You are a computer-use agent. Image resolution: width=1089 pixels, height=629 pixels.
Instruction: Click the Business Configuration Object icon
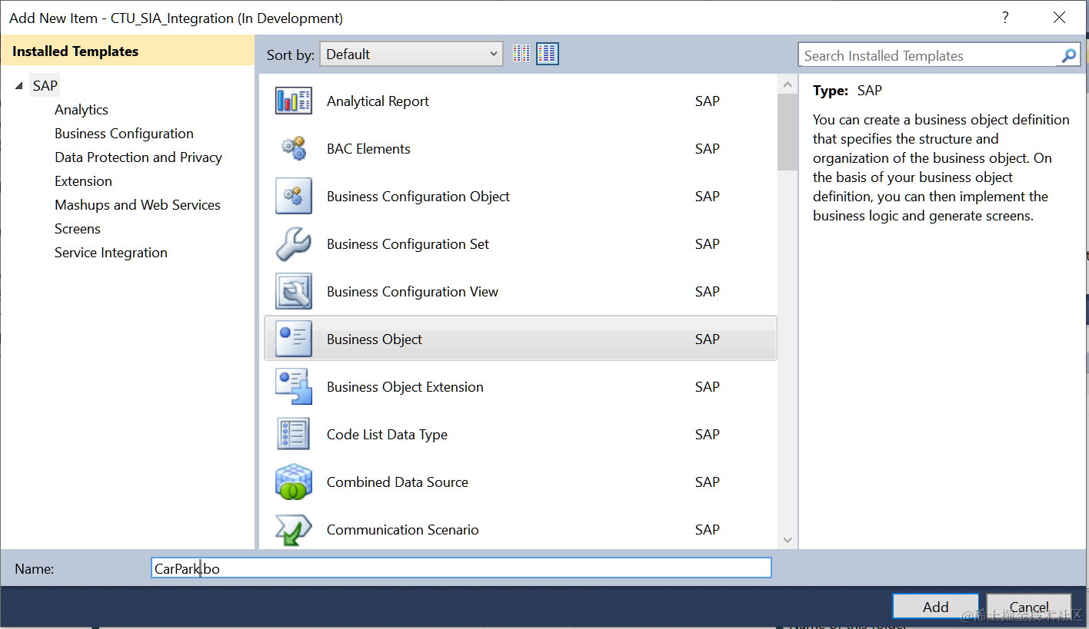294,196
